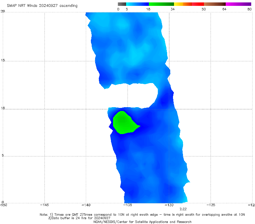Click the note line starting 'Note: 1) Times are GMT'
The image size is (255, 224).
pyautogui.click(x=142, y=215)
